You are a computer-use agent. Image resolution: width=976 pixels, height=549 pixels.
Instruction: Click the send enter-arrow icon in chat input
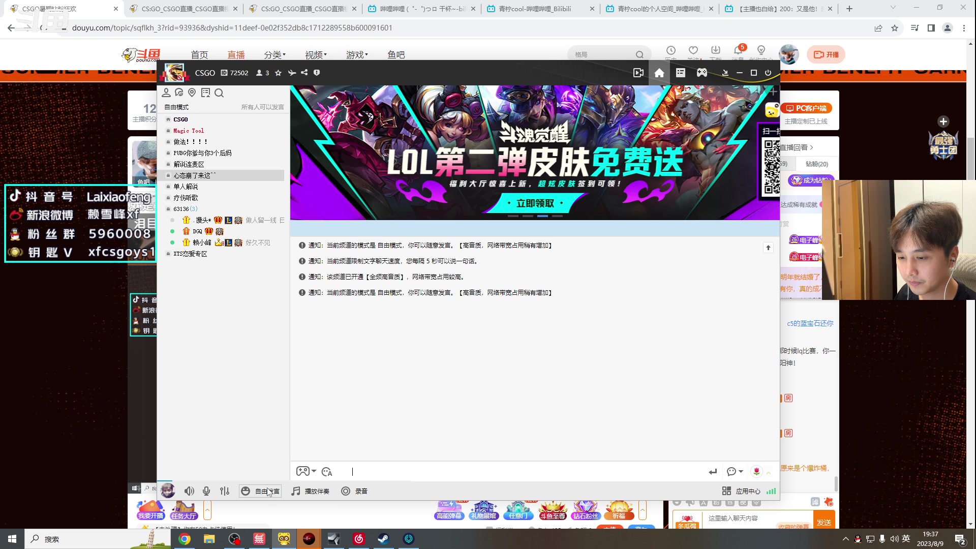713,472
